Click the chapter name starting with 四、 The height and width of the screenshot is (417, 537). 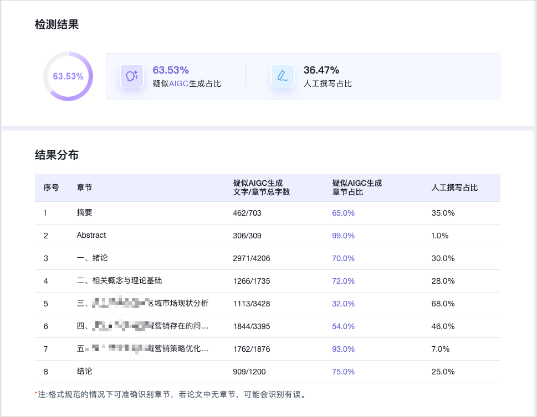(x=142, y=326)
